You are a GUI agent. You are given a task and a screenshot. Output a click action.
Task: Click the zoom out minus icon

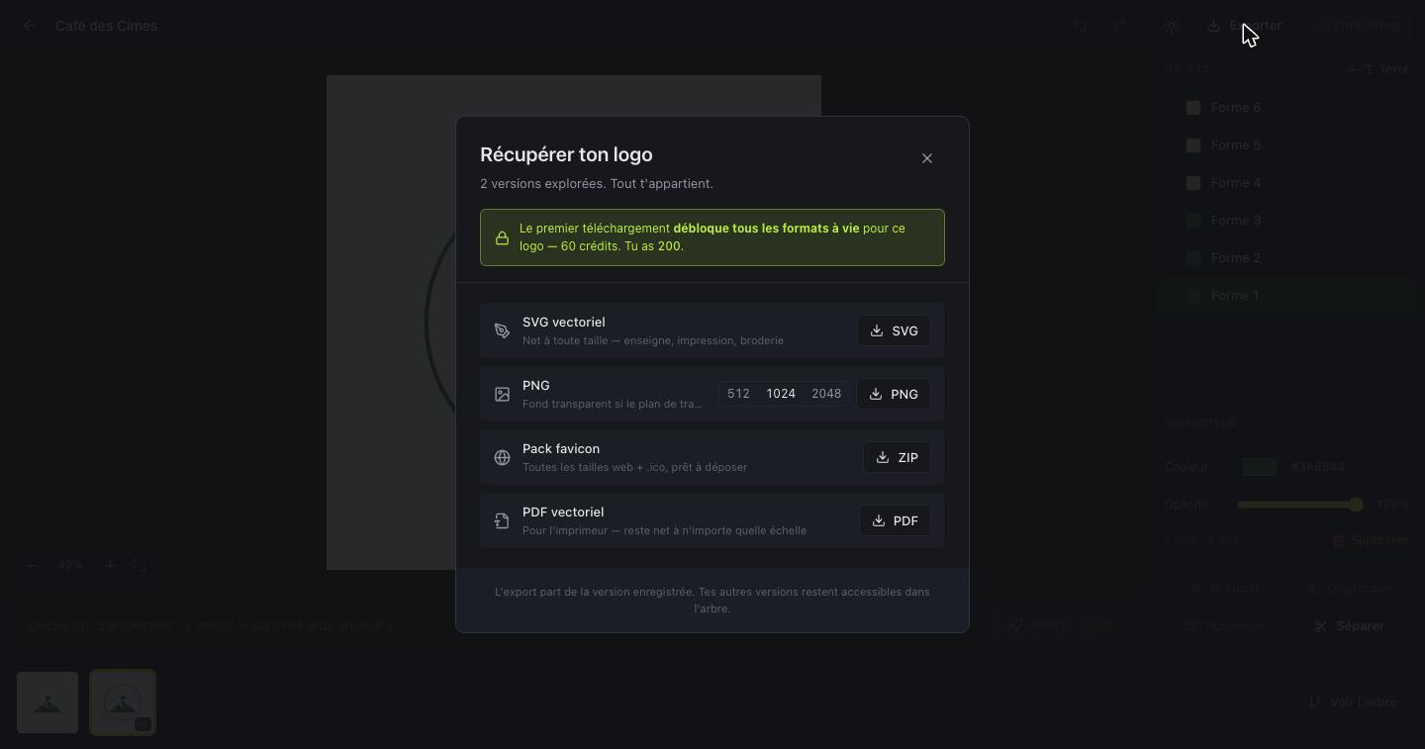click(x=31, y=565)
